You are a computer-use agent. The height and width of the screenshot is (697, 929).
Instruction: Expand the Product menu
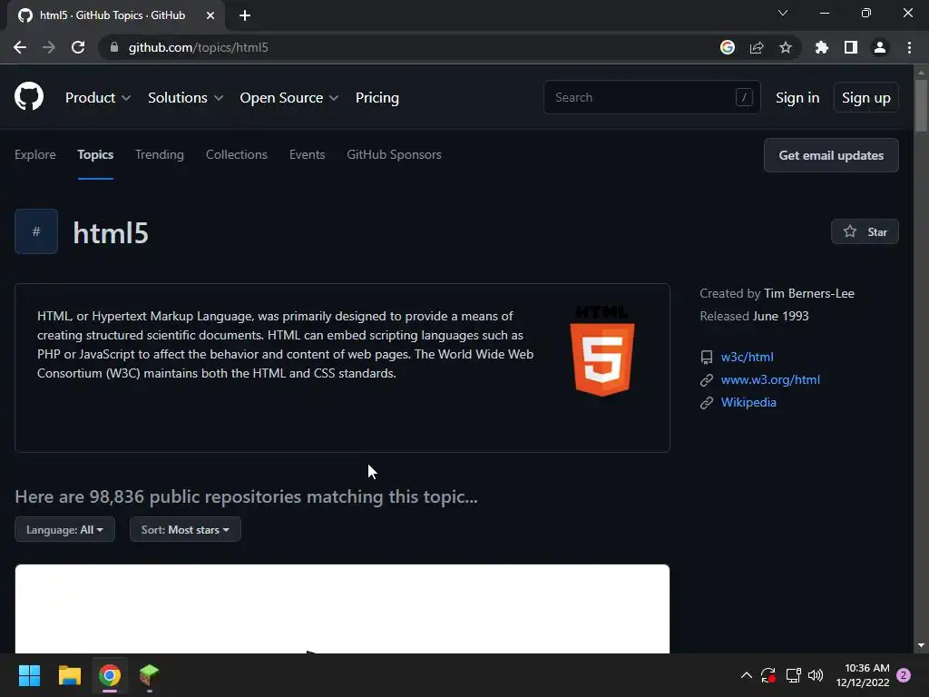coord(98,98)
